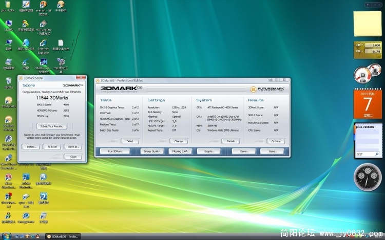Viewport: 385px width, 240px height.
Task: Click Details under the System section
Action: [x=231, y=141]
